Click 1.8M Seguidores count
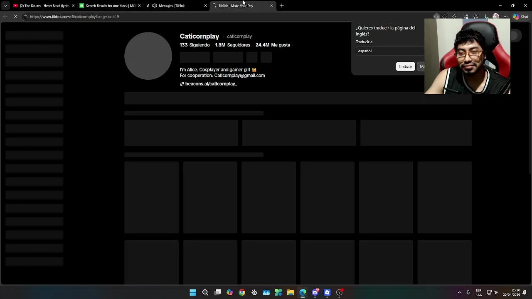 point(232,45)
